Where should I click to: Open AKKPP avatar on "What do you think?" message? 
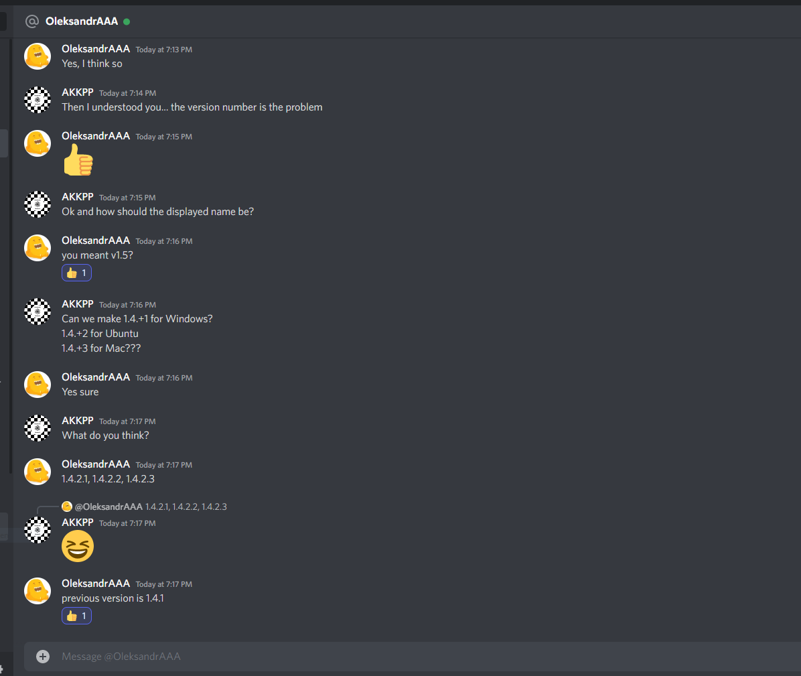pyautogui.click(x=38, y=428)
